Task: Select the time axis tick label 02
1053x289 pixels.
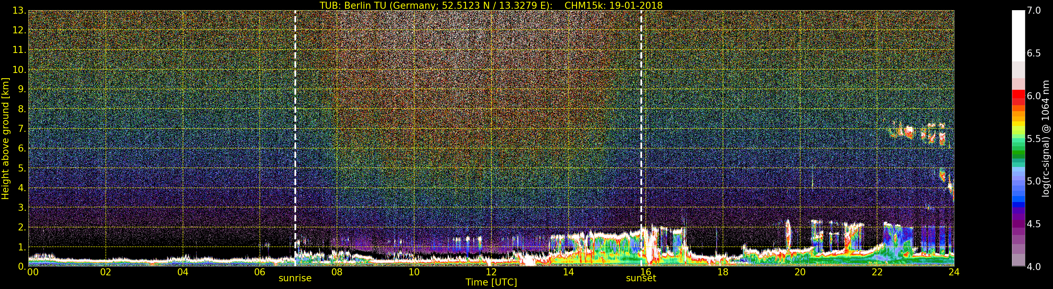Action: click(106, 272)
